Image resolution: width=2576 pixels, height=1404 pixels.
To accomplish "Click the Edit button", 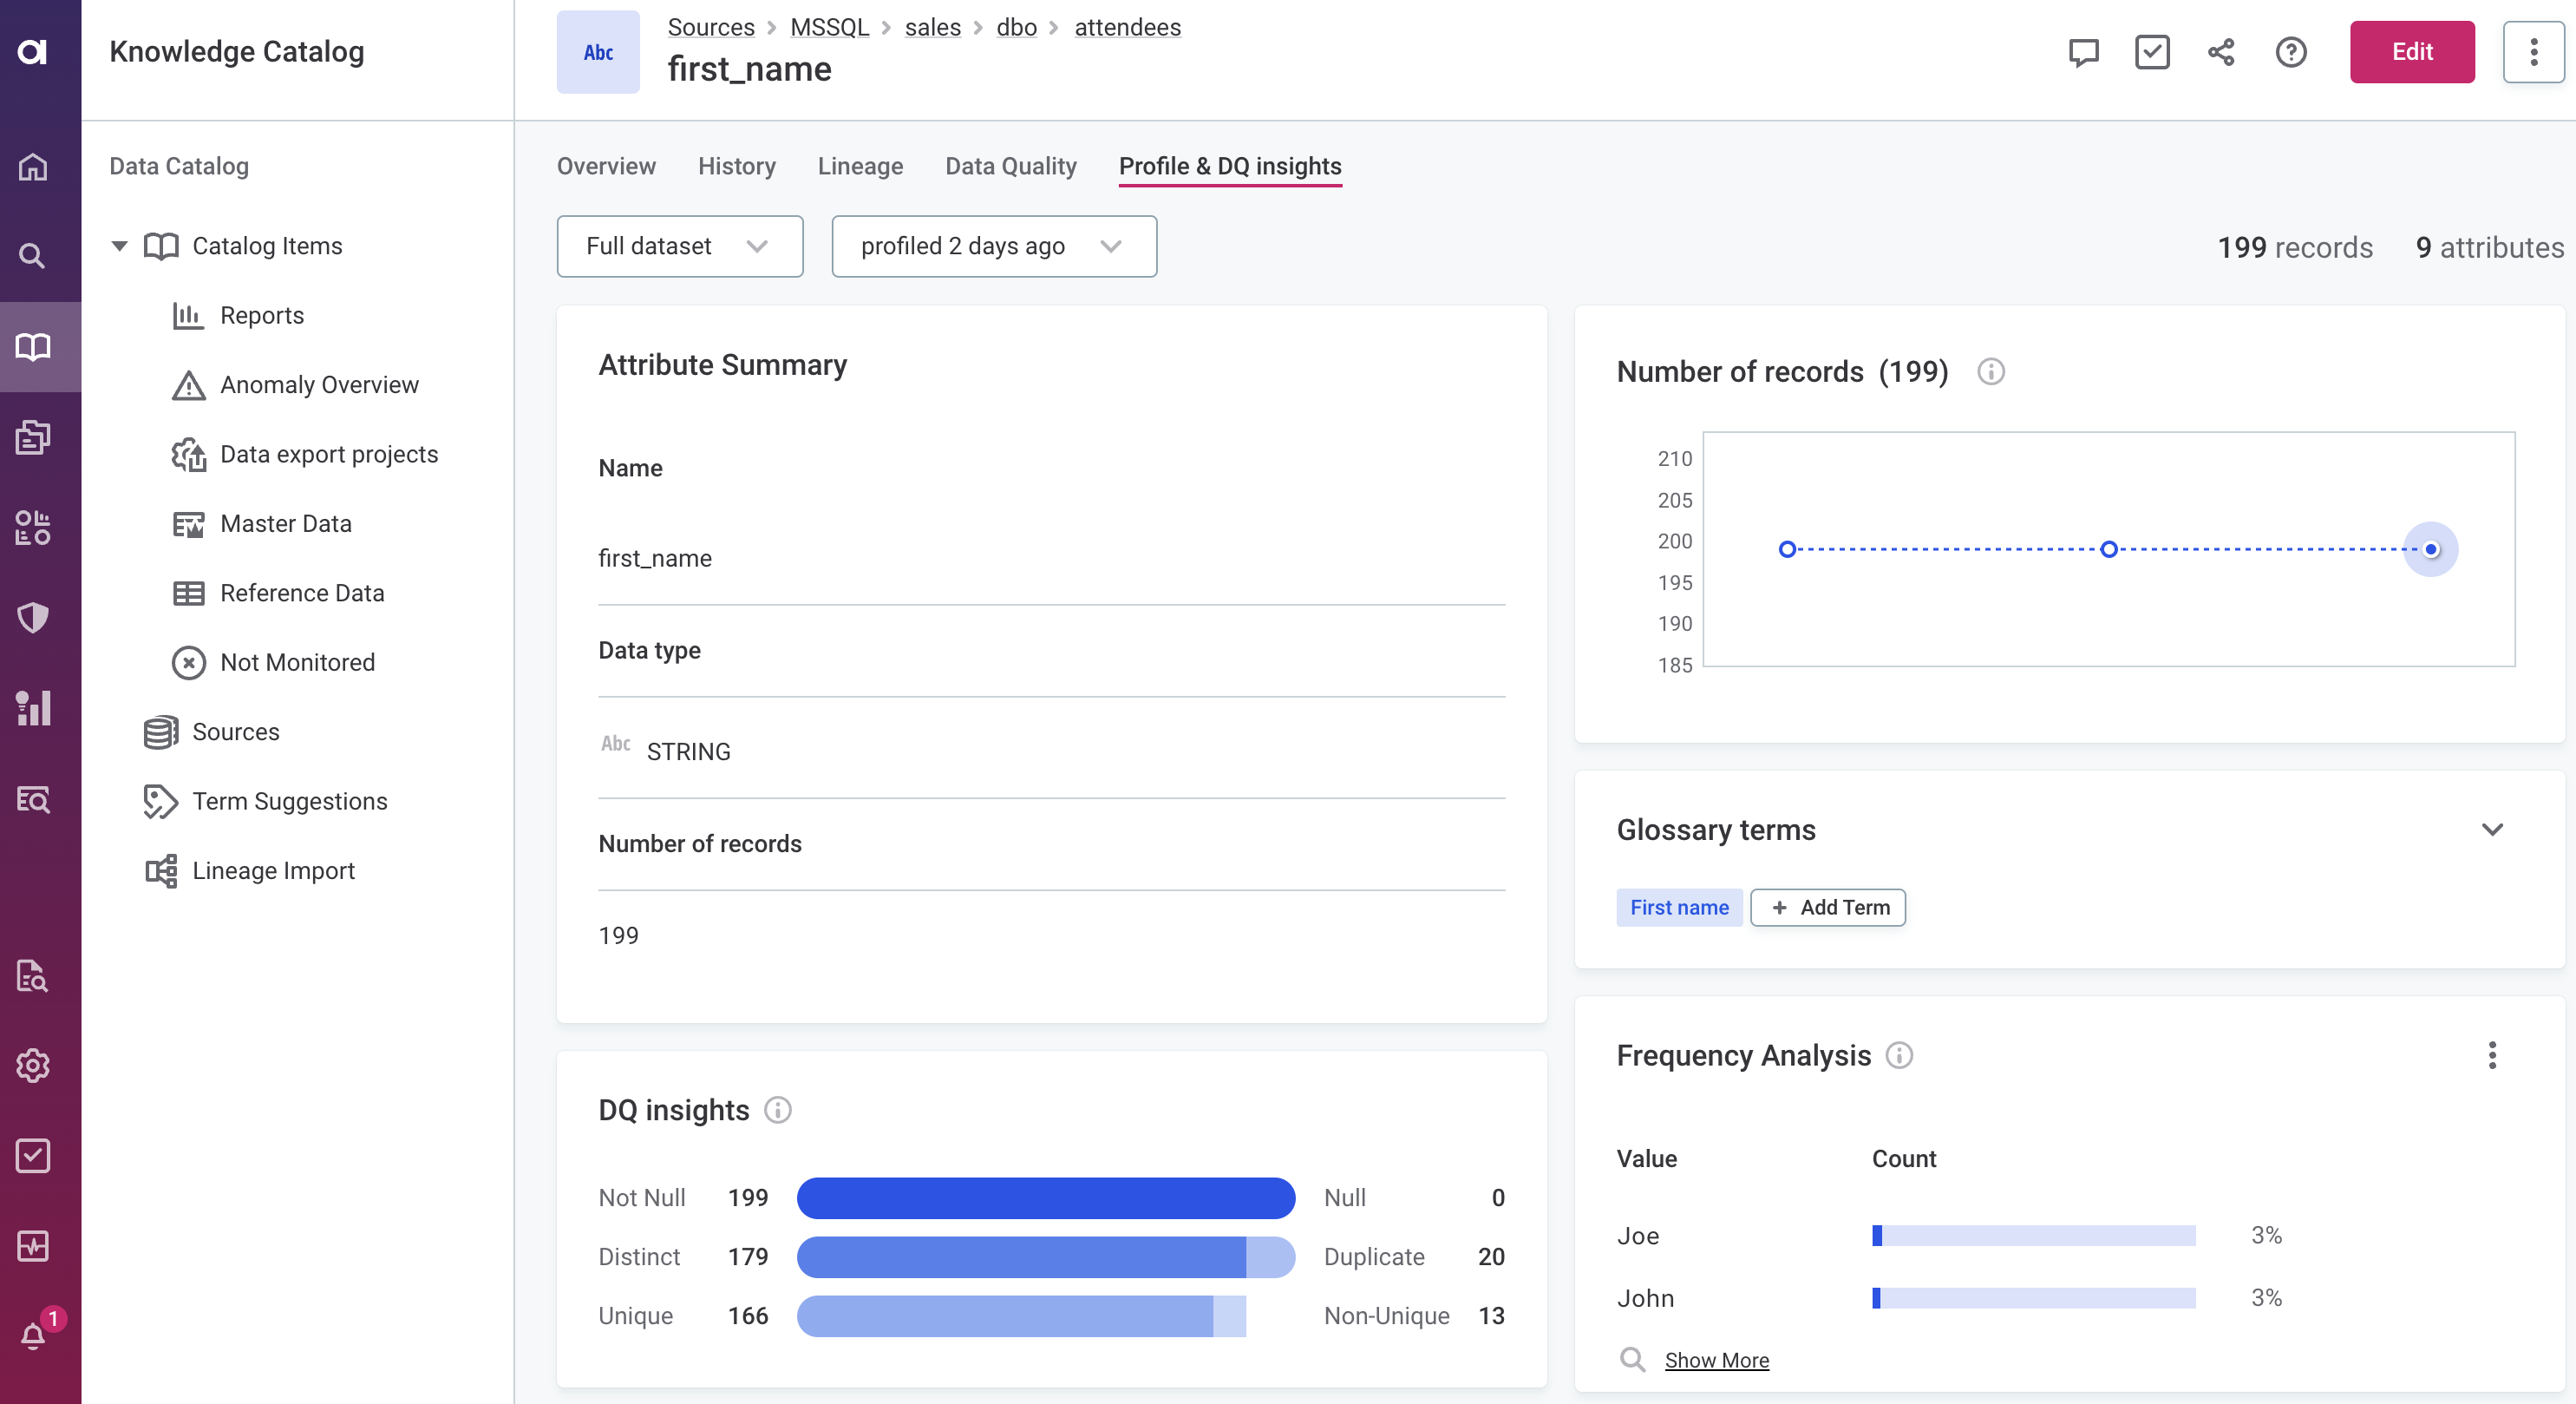I will point(2412,52).
